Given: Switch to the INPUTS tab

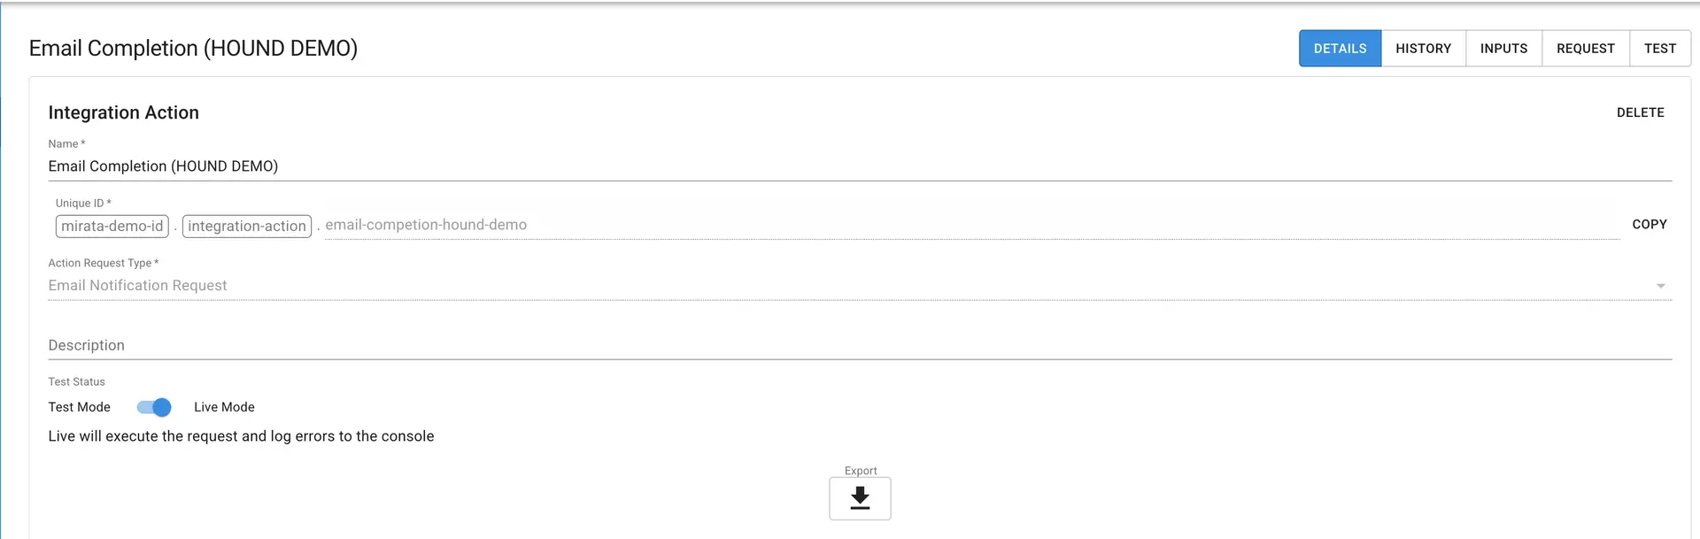Looking at the screenshot, I should [x=1503, y=48].
